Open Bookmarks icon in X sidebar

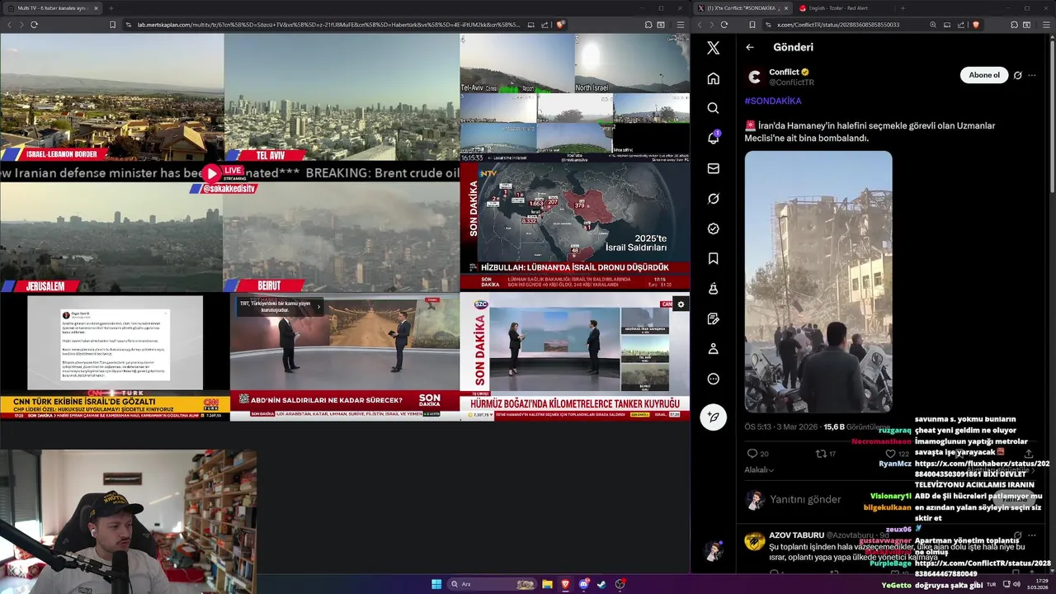pyautogui.click(x=713, y=258)
